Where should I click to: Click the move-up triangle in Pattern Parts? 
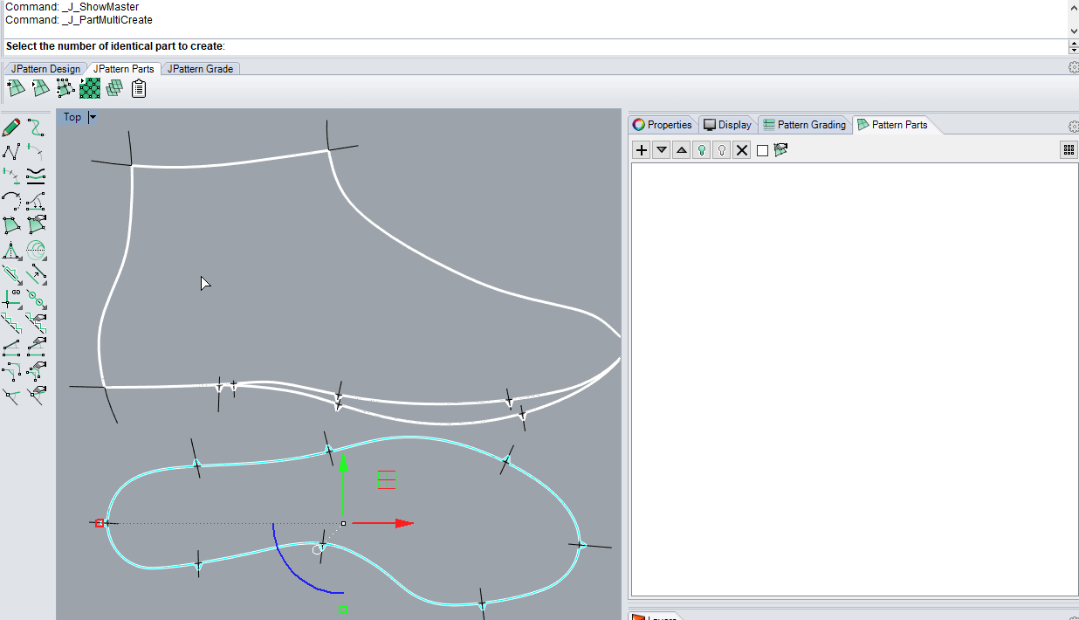click(x=682, y=150)
